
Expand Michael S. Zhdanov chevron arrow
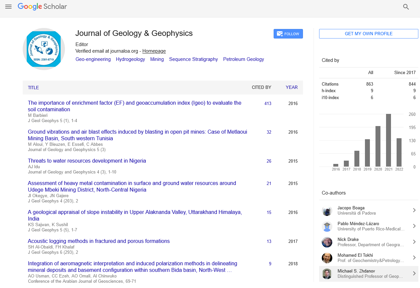[x=414, y=274]
